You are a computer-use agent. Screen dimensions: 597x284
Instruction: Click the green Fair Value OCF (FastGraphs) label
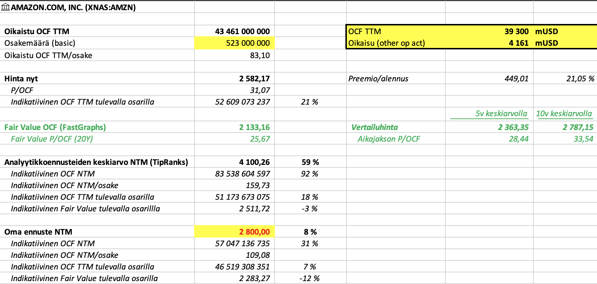[55, 127]
